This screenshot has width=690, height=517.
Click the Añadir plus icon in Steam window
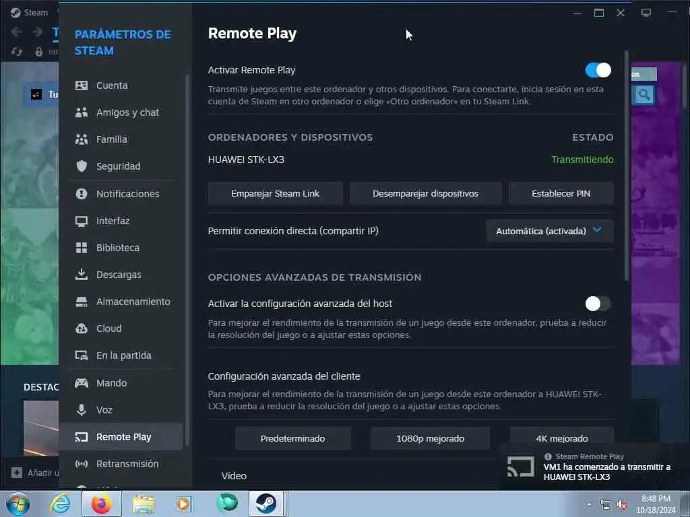click(17, 473)
